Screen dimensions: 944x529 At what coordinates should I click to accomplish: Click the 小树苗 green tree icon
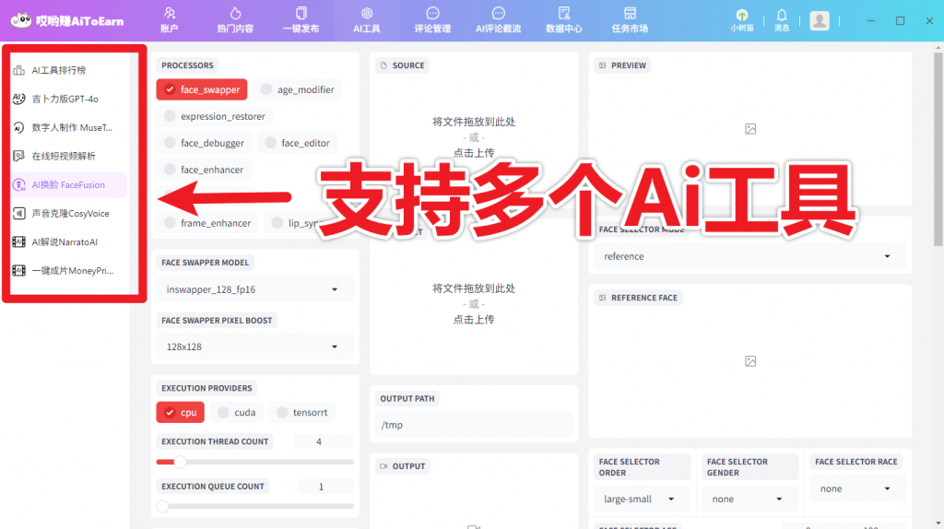(742, 16)
